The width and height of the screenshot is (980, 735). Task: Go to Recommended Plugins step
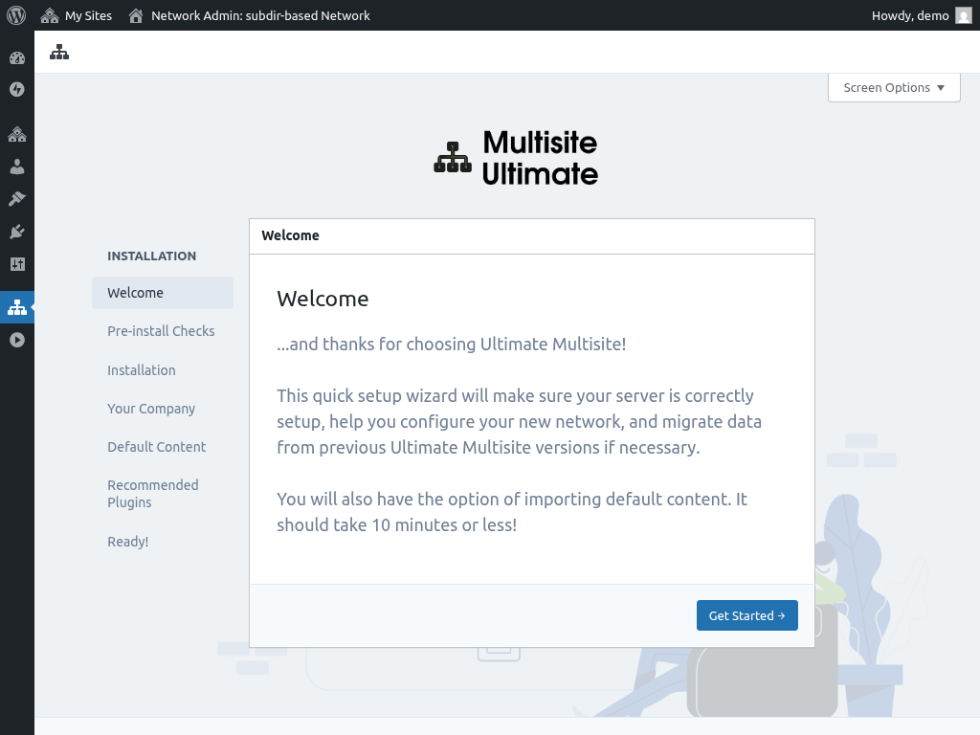153,494
